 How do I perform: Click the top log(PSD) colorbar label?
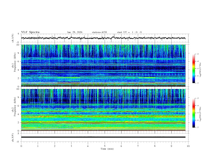pyautogui.click(x=200, y=69)
